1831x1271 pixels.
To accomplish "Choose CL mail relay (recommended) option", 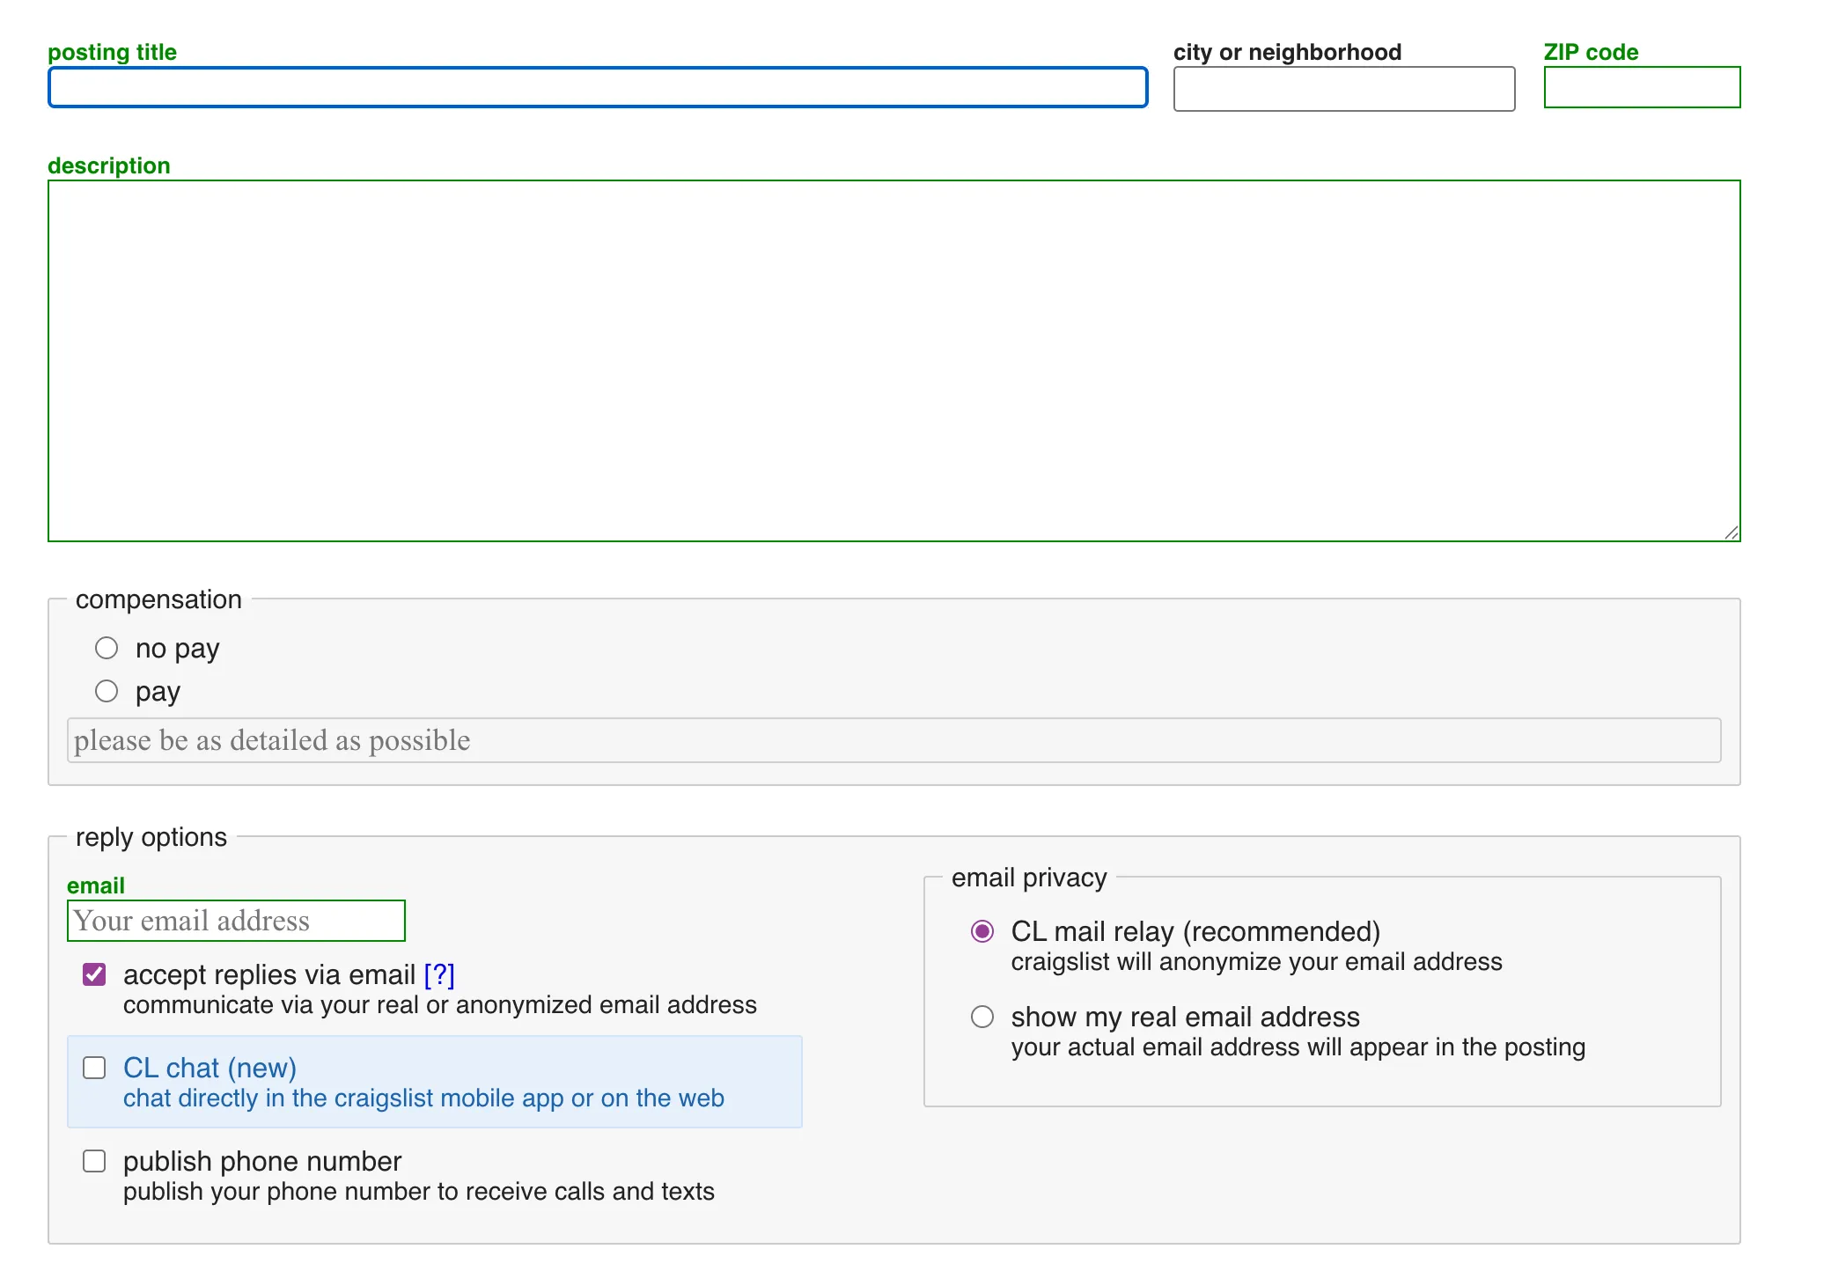I will coord(982,931).
